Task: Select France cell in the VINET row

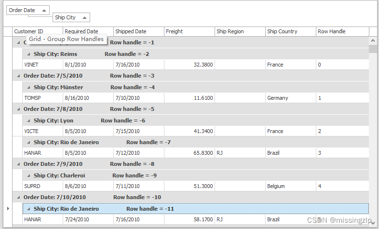Action: tap(291, 65)
